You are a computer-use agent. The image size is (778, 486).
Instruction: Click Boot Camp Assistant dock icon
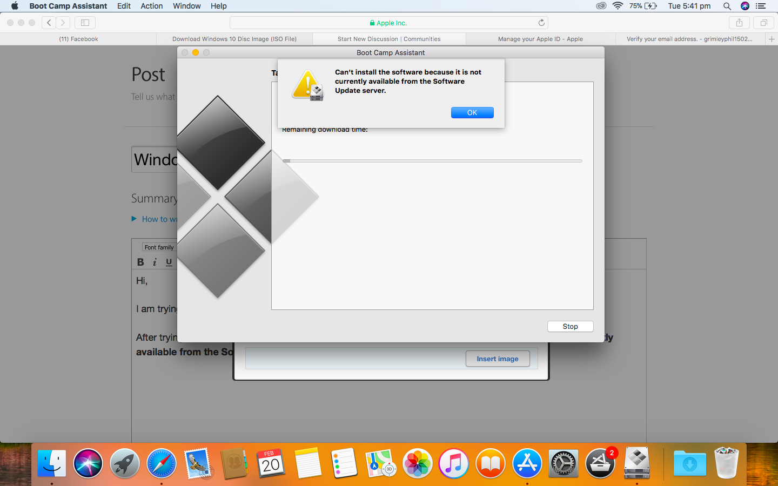click(637, 464)
